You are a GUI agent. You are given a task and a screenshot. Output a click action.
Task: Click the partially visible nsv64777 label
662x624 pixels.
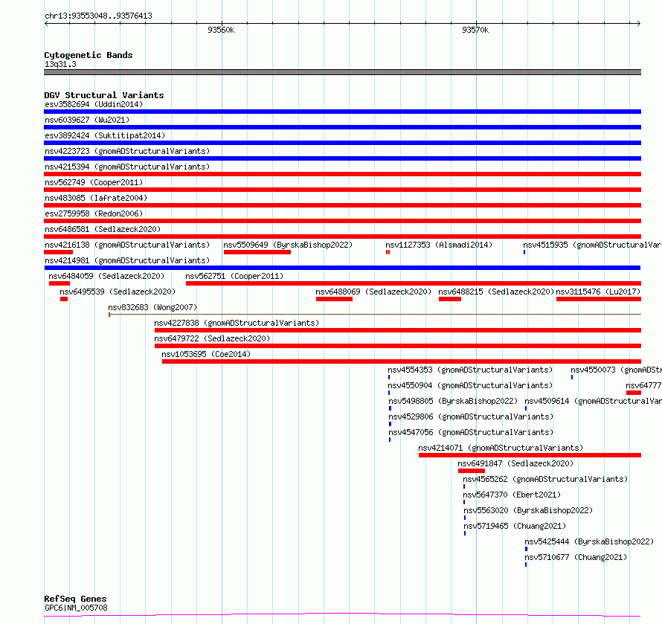tap(643, 385)
